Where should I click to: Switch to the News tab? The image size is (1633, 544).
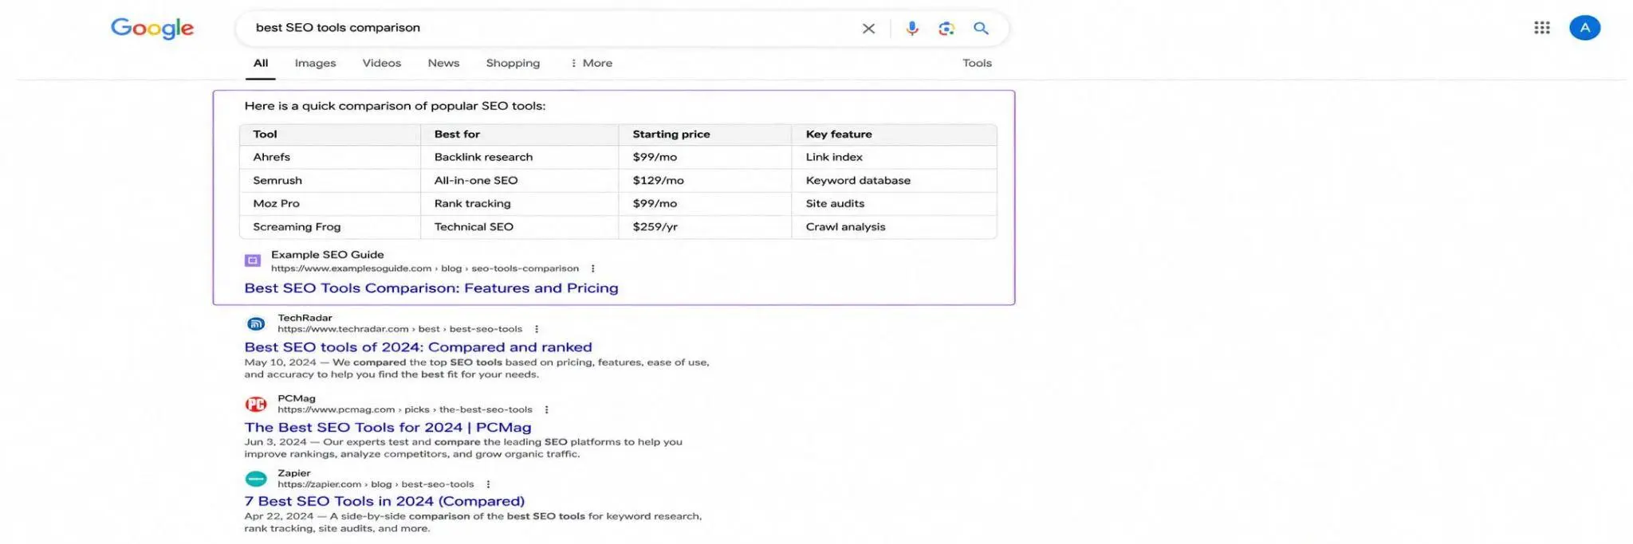pyautogui.click(x=443, y=63)
